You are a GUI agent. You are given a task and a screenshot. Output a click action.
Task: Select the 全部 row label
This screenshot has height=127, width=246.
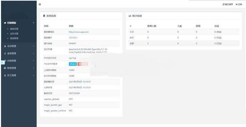click(x=132, y=43)
